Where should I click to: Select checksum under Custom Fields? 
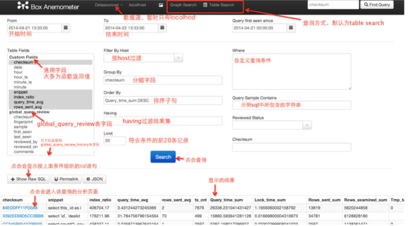(50, 62)
